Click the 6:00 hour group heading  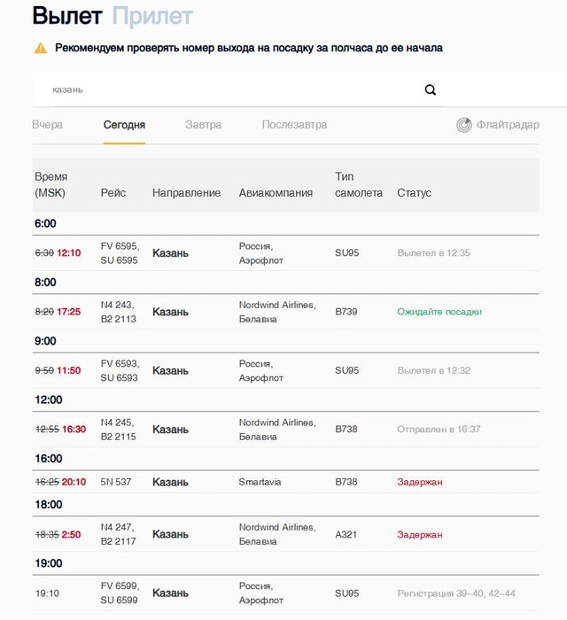[45, 223]
